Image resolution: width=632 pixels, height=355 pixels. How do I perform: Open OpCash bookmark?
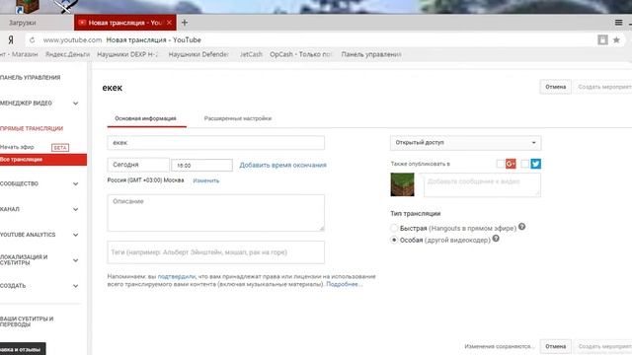300,54
